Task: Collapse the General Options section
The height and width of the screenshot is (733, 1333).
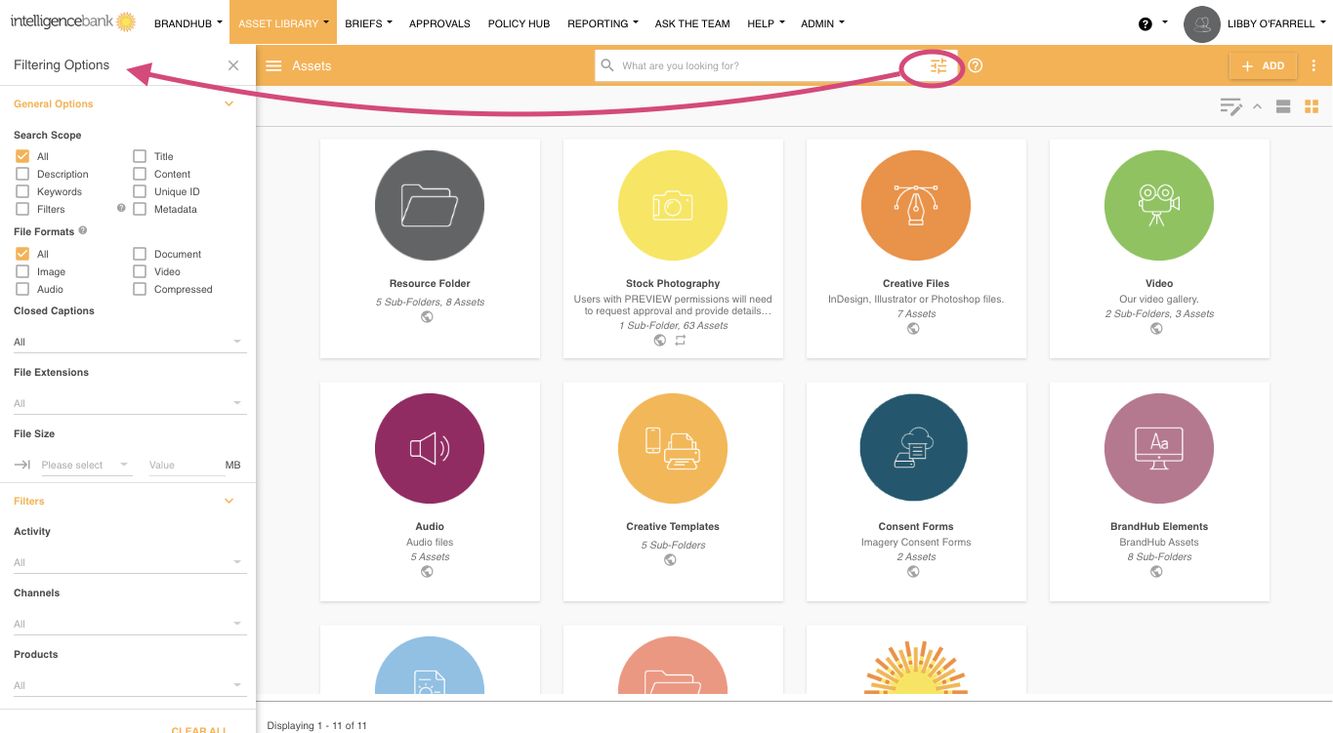Action: [229, 103]
